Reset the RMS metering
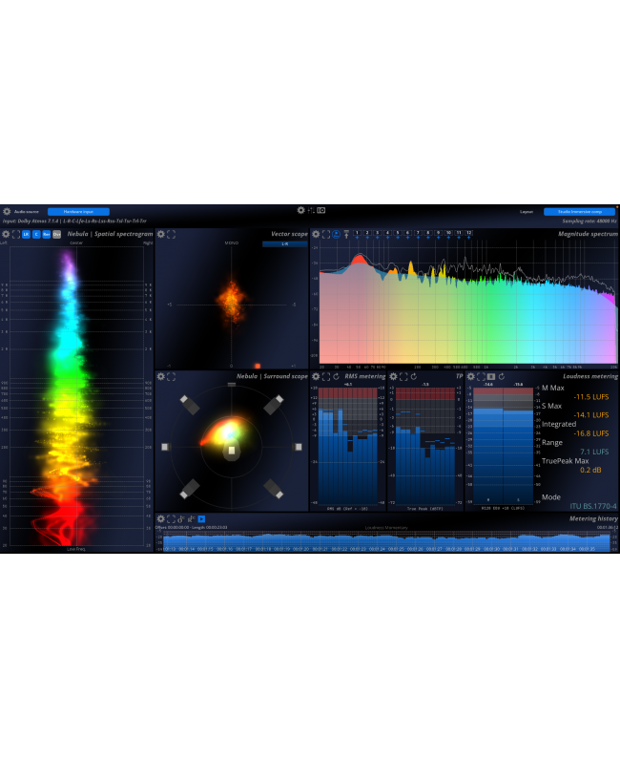 coord(336,376)
